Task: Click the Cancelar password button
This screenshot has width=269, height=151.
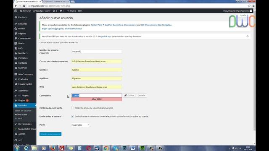Action: coord(142,95)
